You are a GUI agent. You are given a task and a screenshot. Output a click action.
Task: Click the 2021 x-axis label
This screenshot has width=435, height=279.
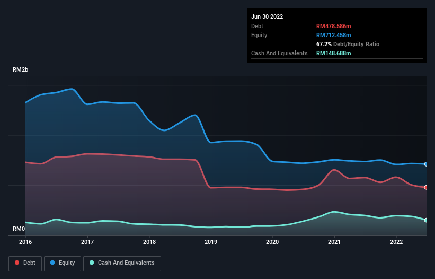coord(334,242)
